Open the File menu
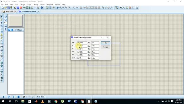 pos(2,5)
